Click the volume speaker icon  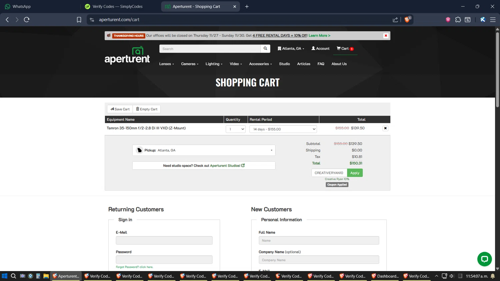click(x=452, y=276)
